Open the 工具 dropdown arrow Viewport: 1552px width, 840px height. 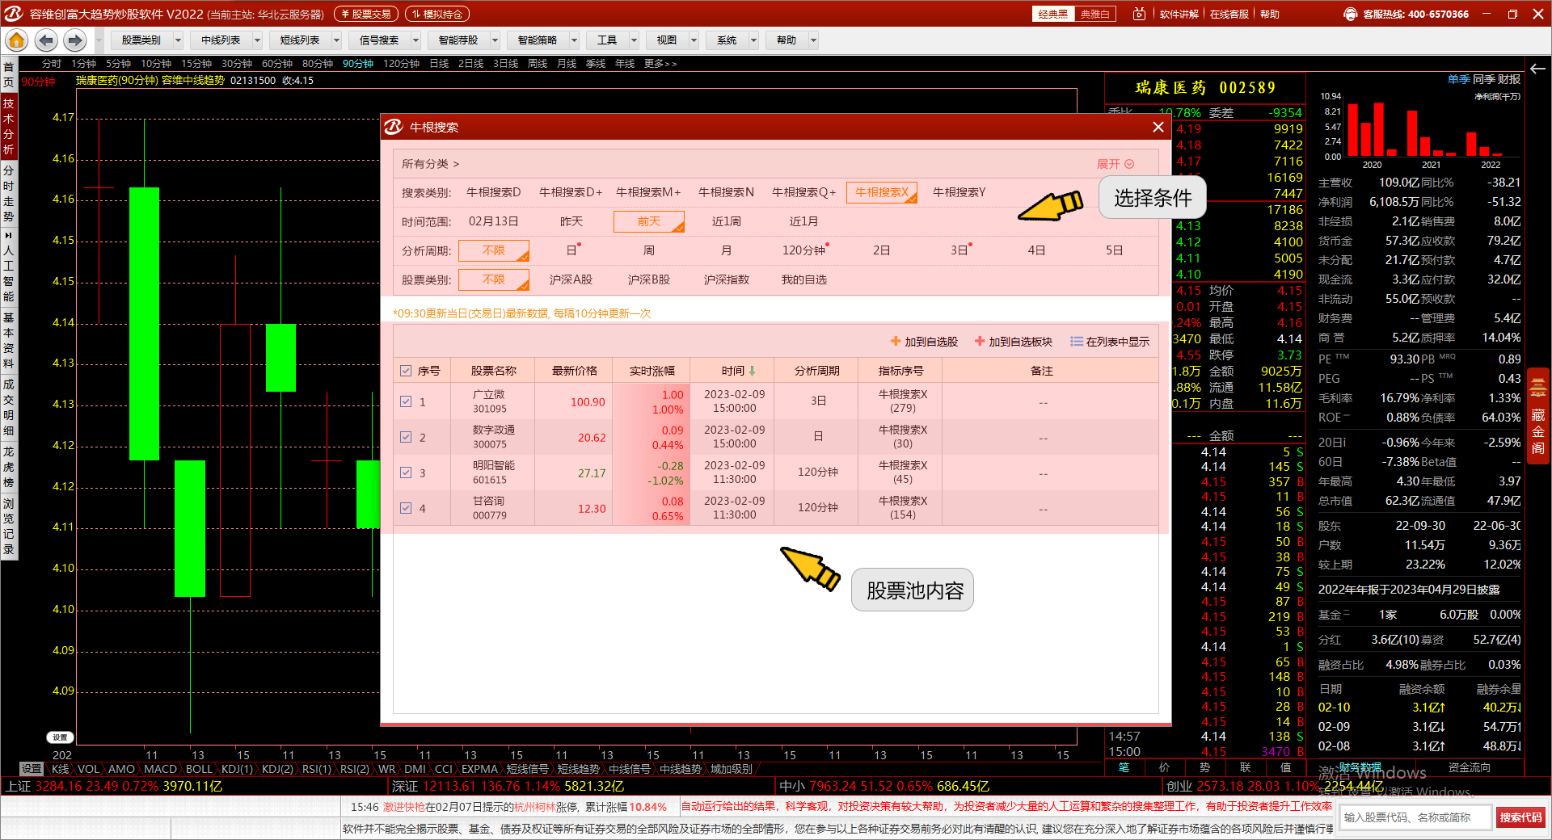(x=634, y=40)
